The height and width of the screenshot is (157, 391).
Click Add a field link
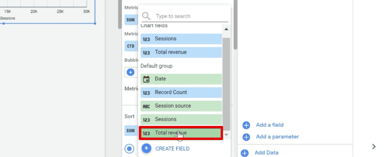click(270, 125)
